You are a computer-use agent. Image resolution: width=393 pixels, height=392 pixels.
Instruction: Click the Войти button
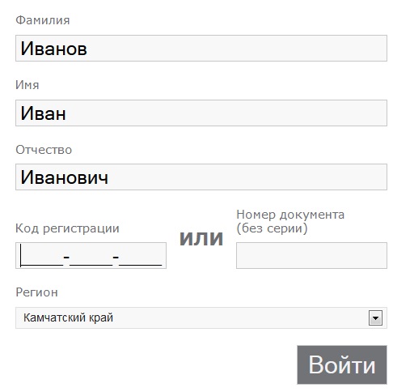[x=342, y=364]
